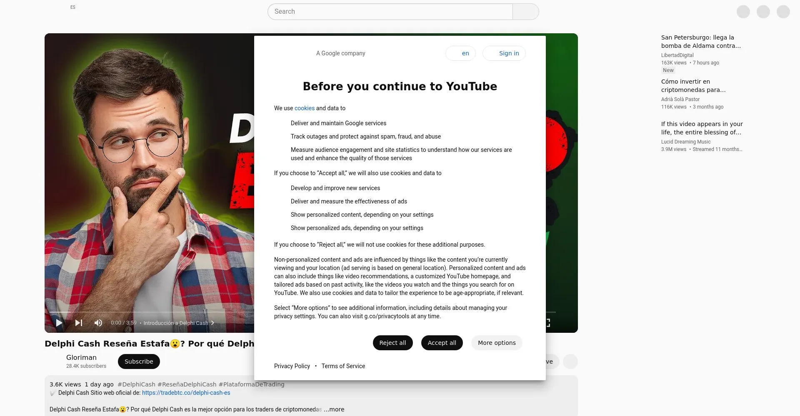The image size is (800, 416).
Task: Click the video progress bar
Action: pyautogui.click(x=302, y=312)
